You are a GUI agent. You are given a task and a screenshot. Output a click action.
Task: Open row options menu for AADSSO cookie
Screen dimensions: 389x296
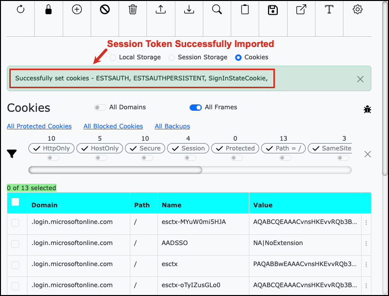click(366, 243)
